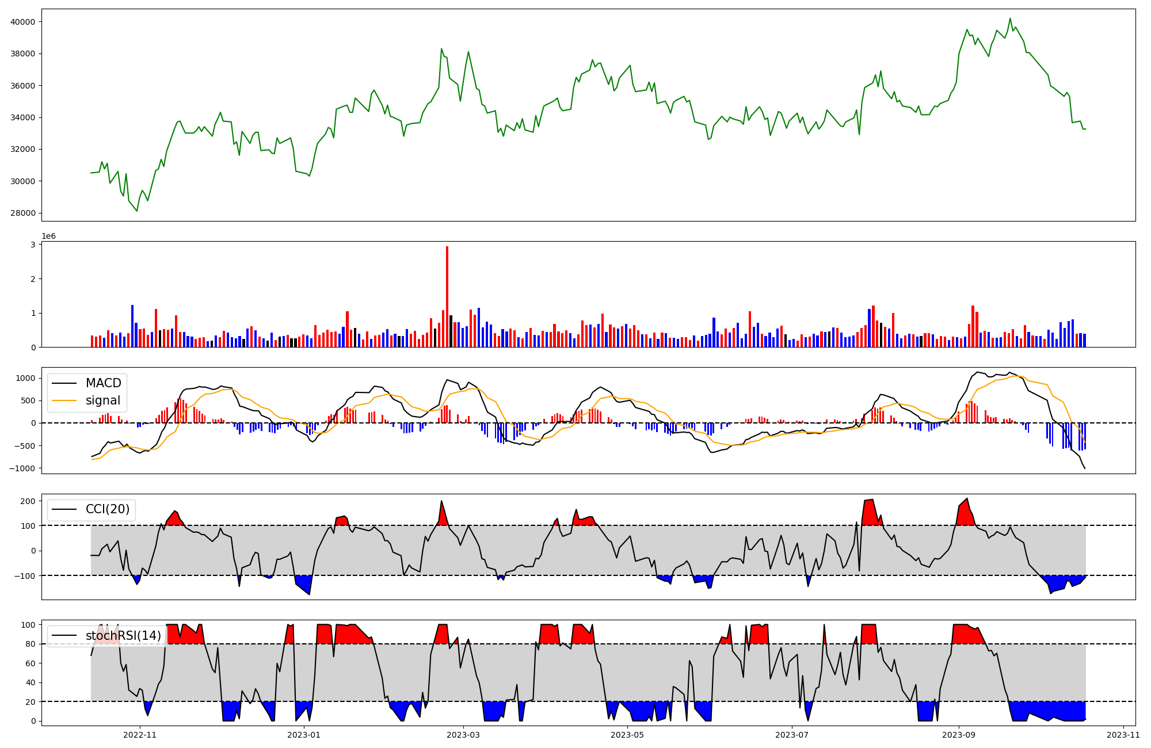This screenshot has height=748, width=1151.
Task: Click the 2023-03 x-axis date label
Action: [x=463, y=735]
